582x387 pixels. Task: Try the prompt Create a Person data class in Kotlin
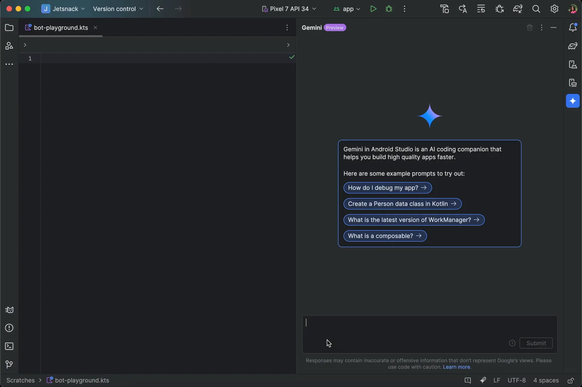tap(403, 204)
